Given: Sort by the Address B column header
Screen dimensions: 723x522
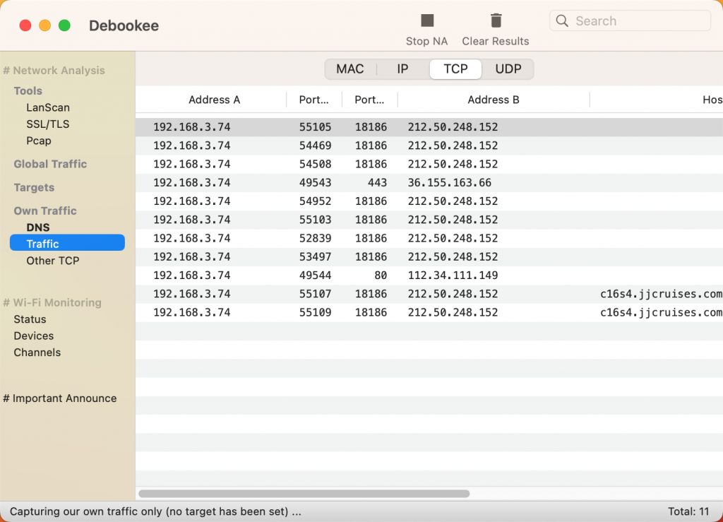Looking at the screenshot, I should (494, 99).
